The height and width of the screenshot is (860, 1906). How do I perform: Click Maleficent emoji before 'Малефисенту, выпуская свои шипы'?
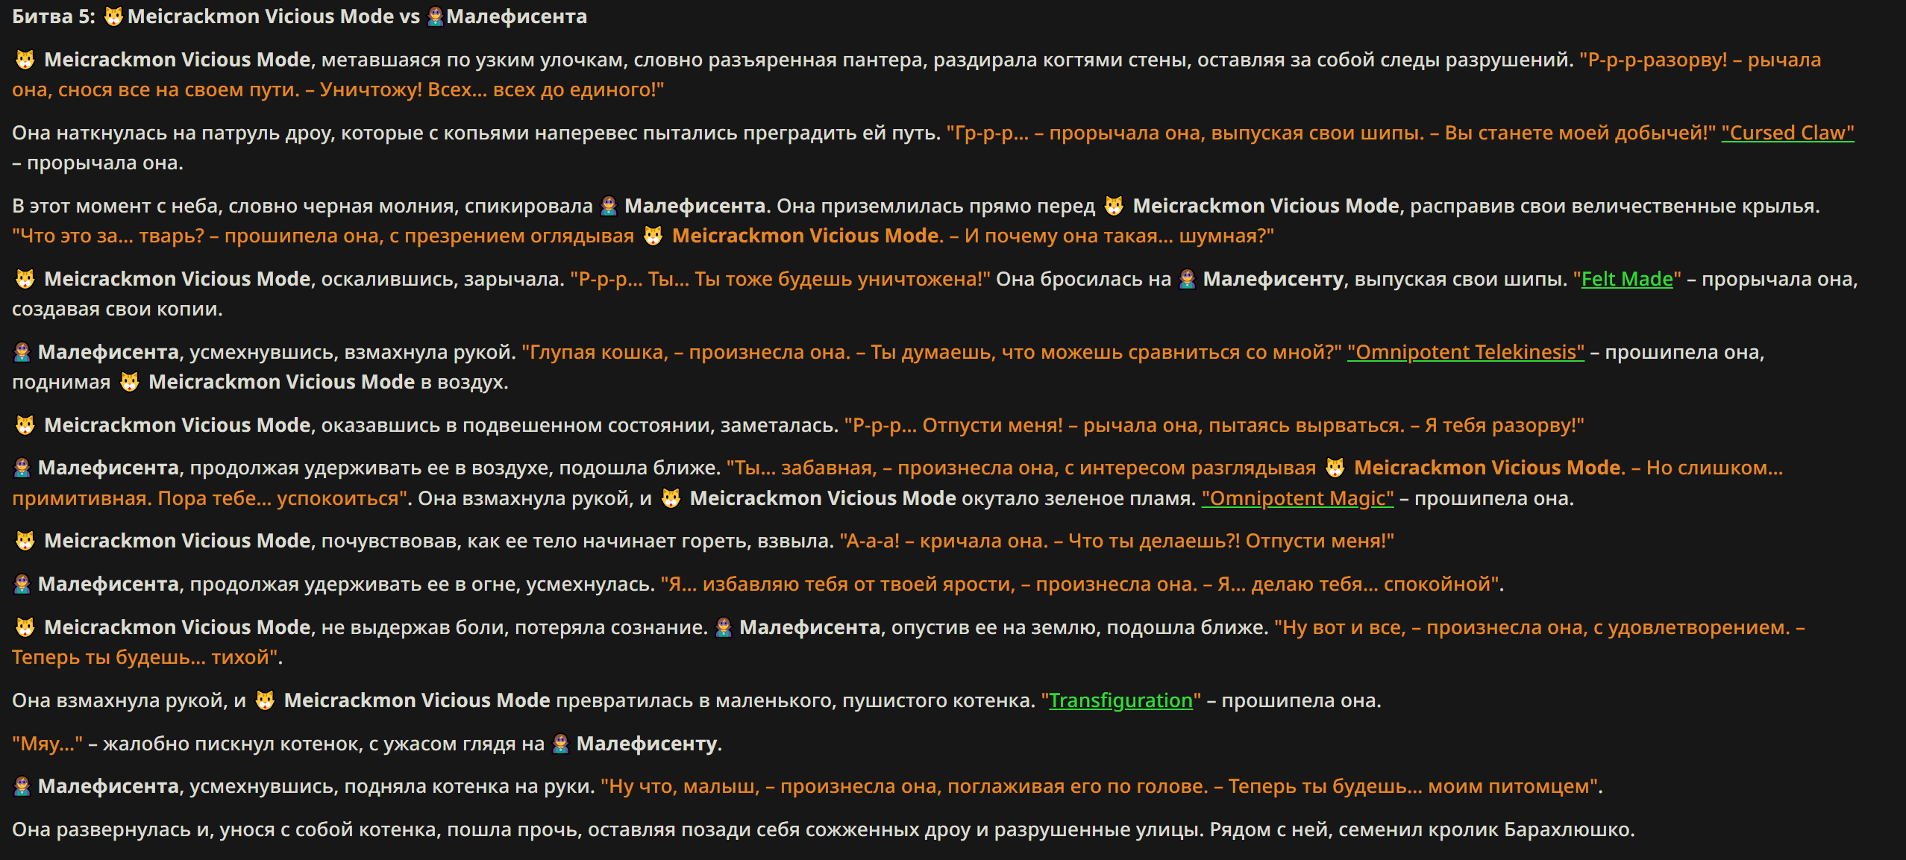point(1188,279)
